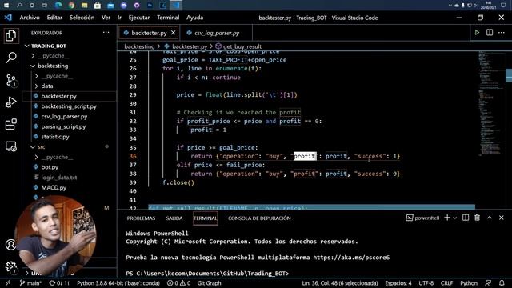Change indentation Espacios: 4

(398, 283)
